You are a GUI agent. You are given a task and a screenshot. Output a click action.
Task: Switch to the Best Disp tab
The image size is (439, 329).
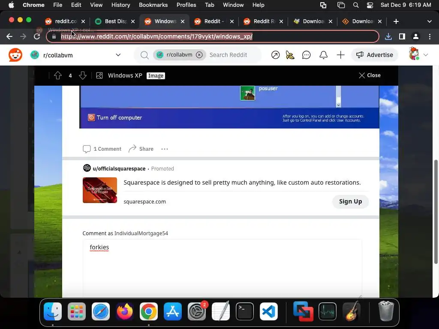(x=114, y=21)
